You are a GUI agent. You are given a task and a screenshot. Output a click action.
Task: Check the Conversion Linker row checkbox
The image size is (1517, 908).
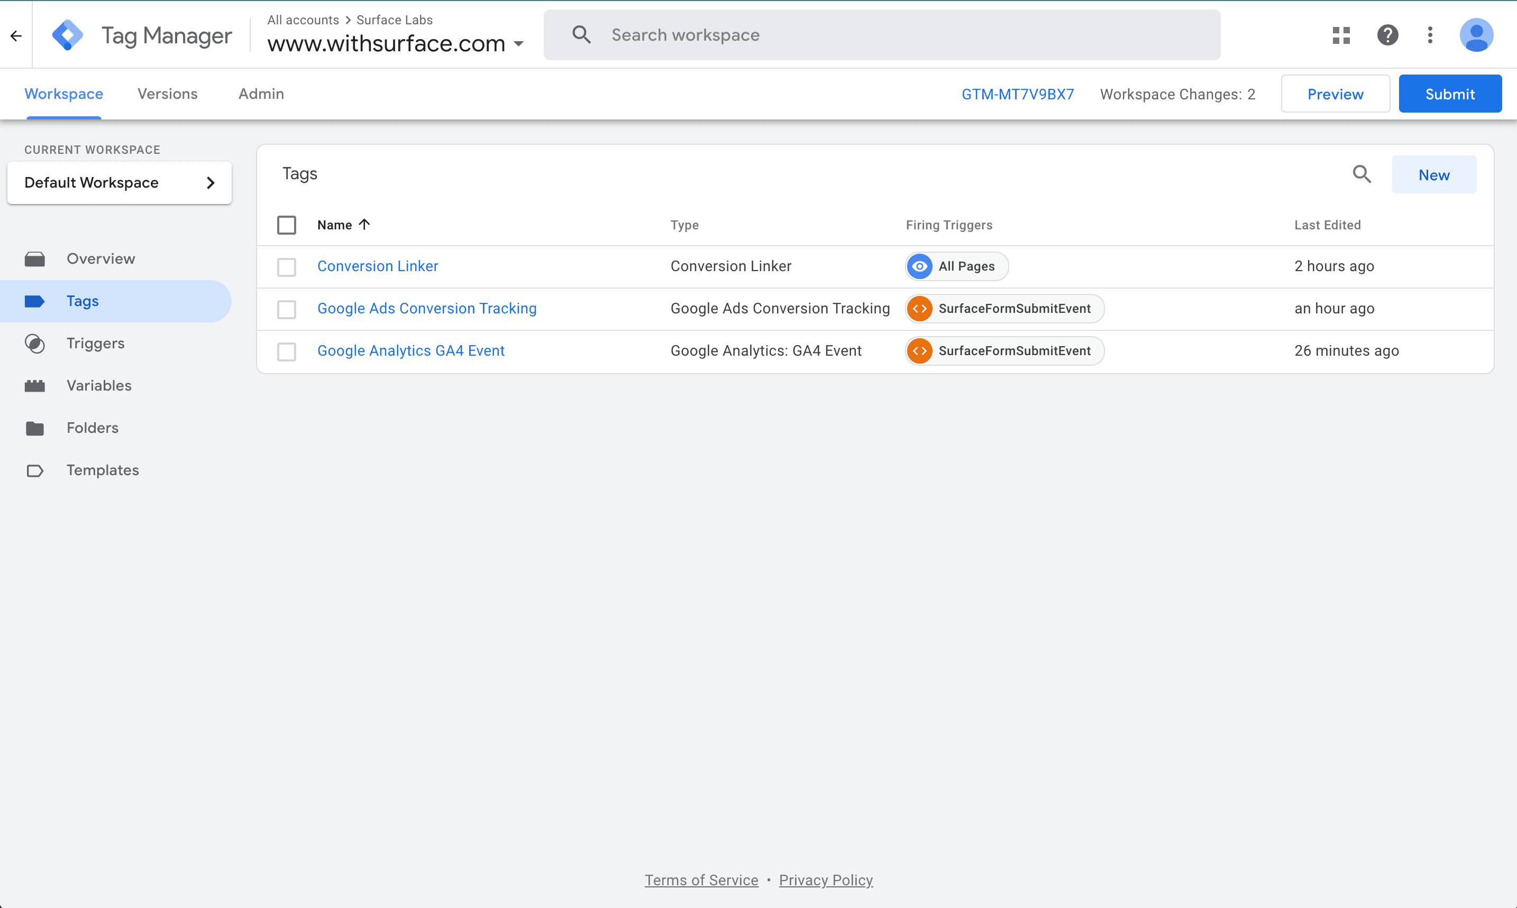[287, 267]
